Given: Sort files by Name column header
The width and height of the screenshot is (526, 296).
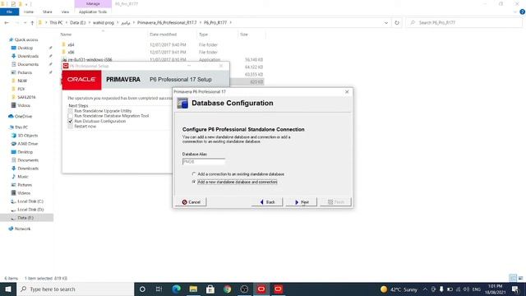Looking at the screenshot, I should coord(66,35).
